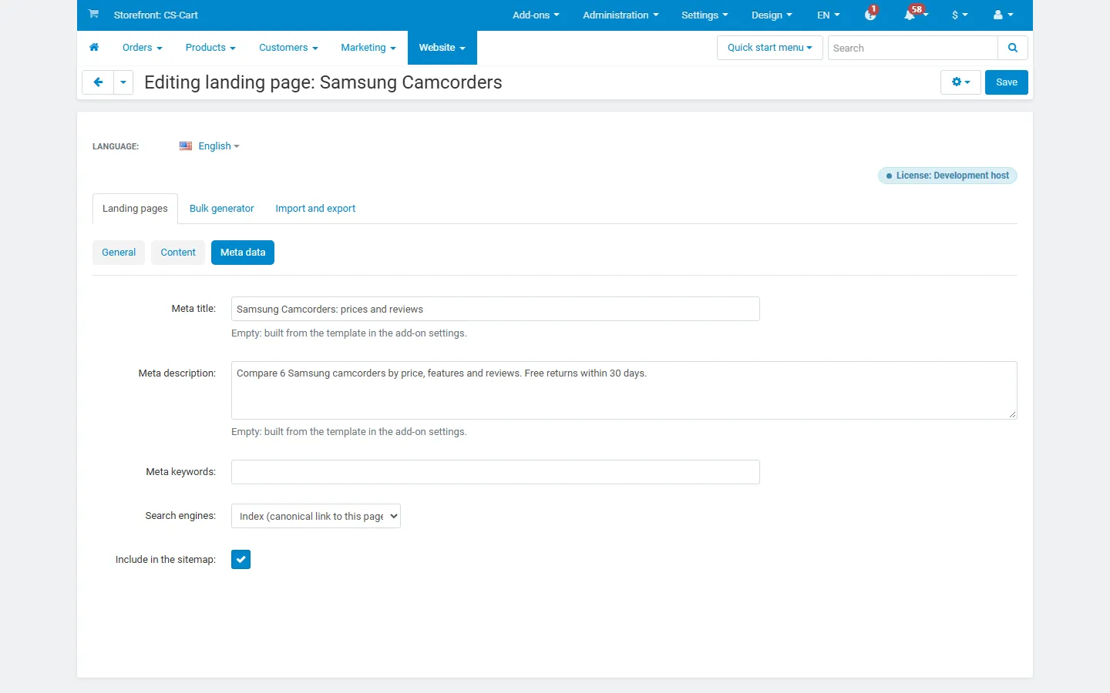Expand the English language selector
The height and width of the screenshot is (693, 1110).
pos(219,146)
